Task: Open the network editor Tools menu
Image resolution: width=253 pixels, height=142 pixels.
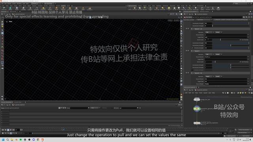Action: [x=200, y=93]
